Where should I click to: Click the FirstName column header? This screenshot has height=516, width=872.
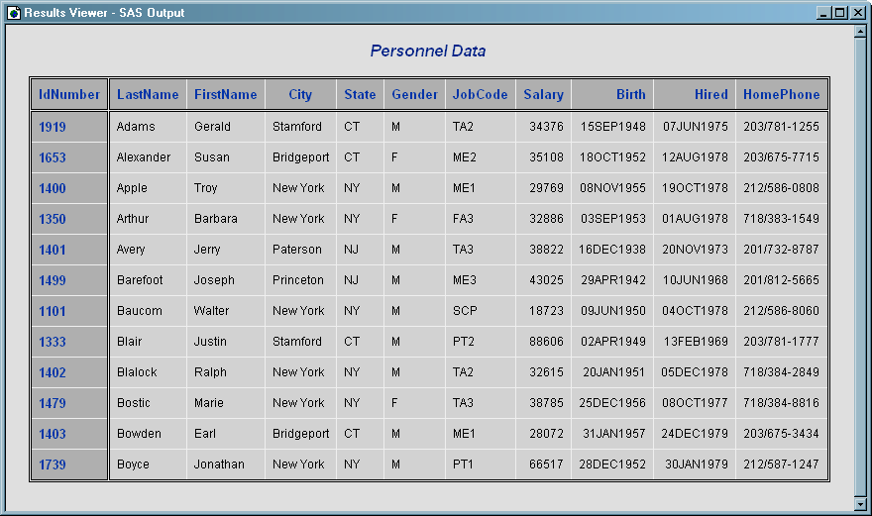[226, 94]
